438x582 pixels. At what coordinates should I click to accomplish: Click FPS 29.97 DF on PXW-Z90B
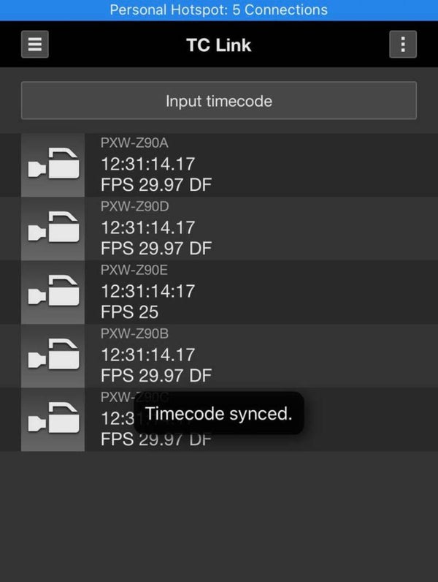click(156, 375)
